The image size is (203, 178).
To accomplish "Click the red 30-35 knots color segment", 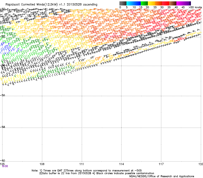I will click(x=166, y=3).
